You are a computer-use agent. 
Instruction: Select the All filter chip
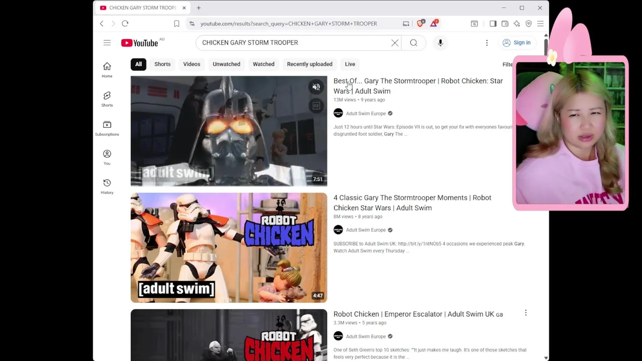coord(138,64)
